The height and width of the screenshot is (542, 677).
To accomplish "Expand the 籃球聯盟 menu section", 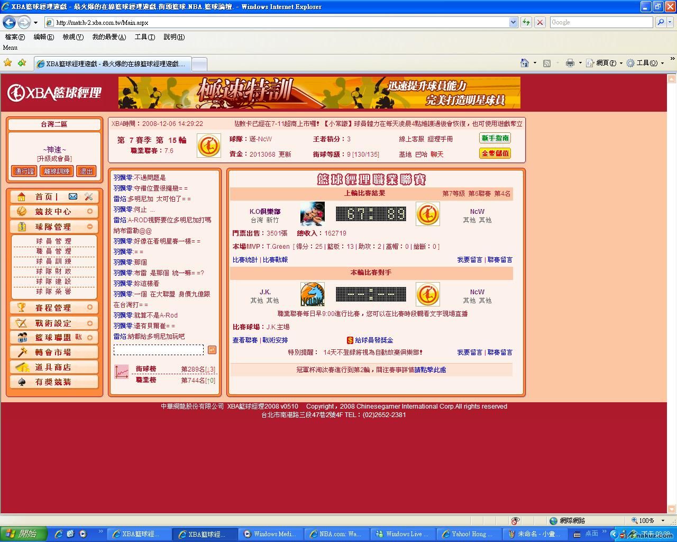I will (x=90, y=337).
